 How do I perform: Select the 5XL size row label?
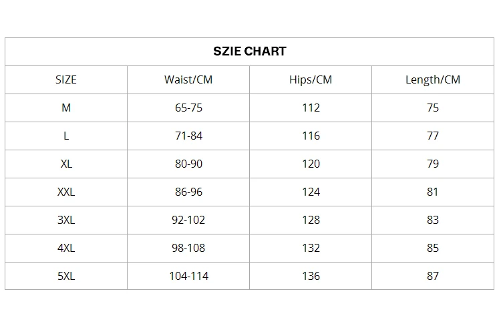(65, 276)
